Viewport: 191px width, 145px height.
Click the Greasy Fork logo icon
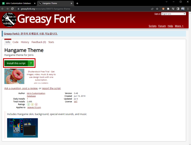[x=9, y=20]
